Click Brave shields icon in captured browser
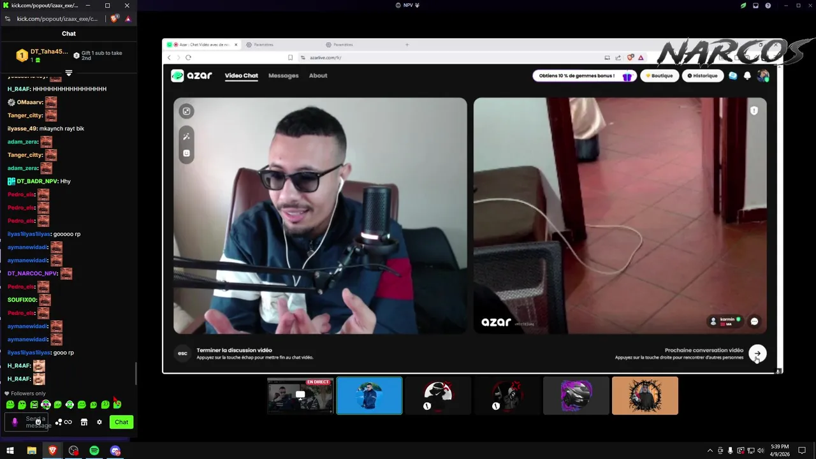This screenshot has height=459, width=816. 630,57
